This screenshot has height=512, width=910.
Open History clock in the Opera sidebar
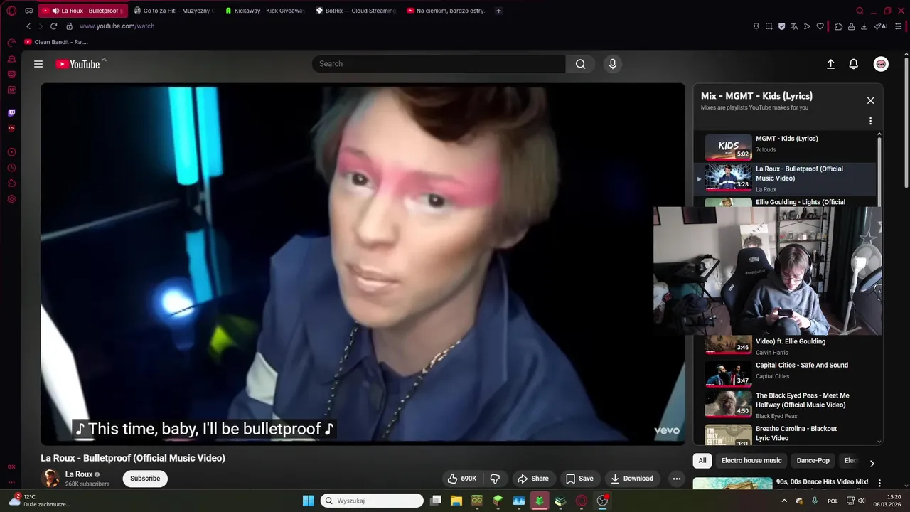(11, 168)
